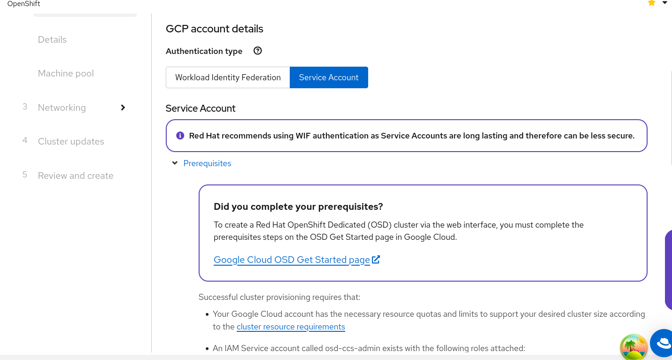Screen dimensions: 672x360
Task: Click the yellow favorite star icon
Action: click(651, 3)
